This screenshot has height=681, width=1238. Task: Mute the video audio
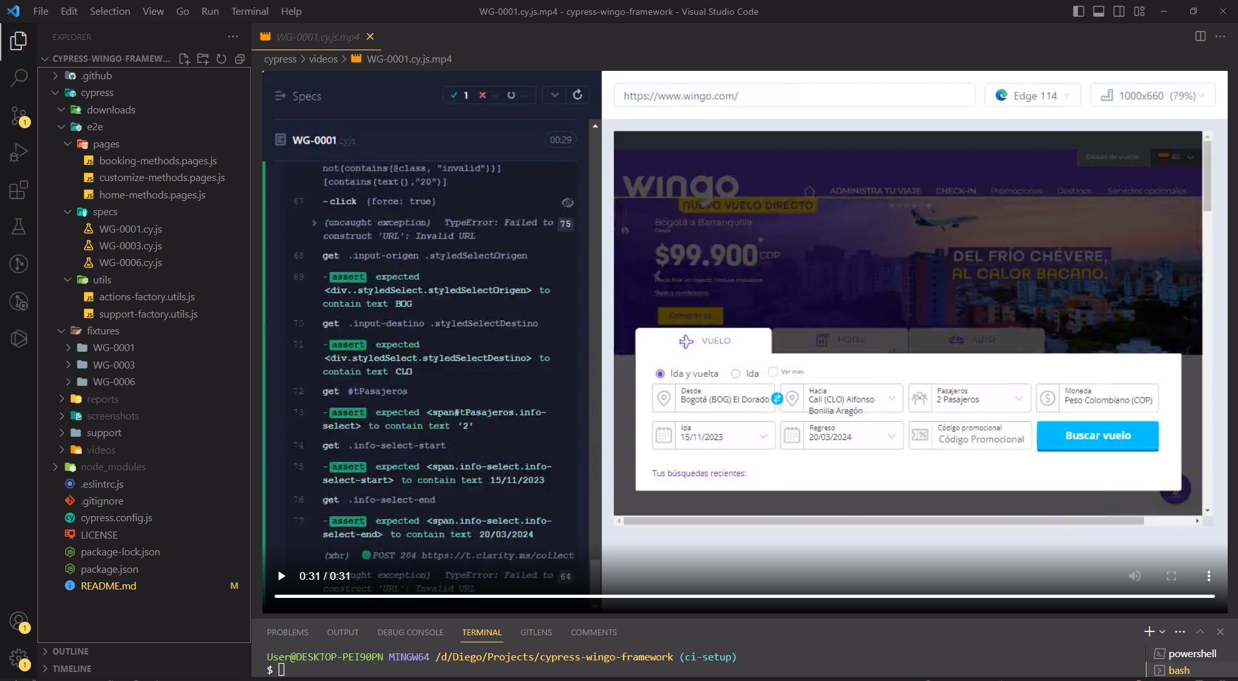(x=1135, y=575)
